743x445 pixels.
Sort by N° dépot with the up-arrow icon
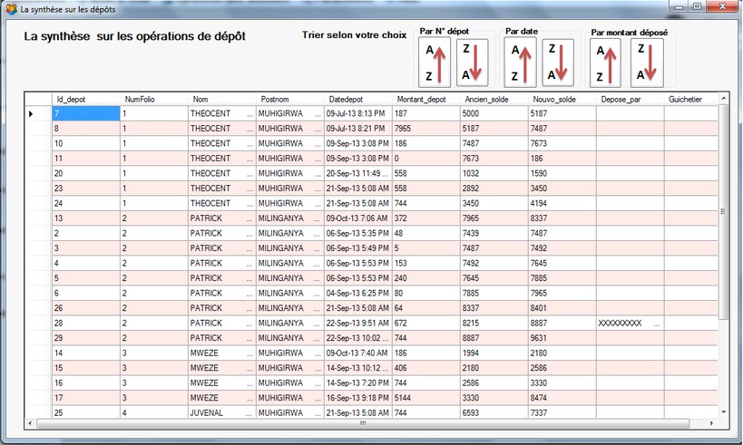pyautogui.click(x=435, y=63)
